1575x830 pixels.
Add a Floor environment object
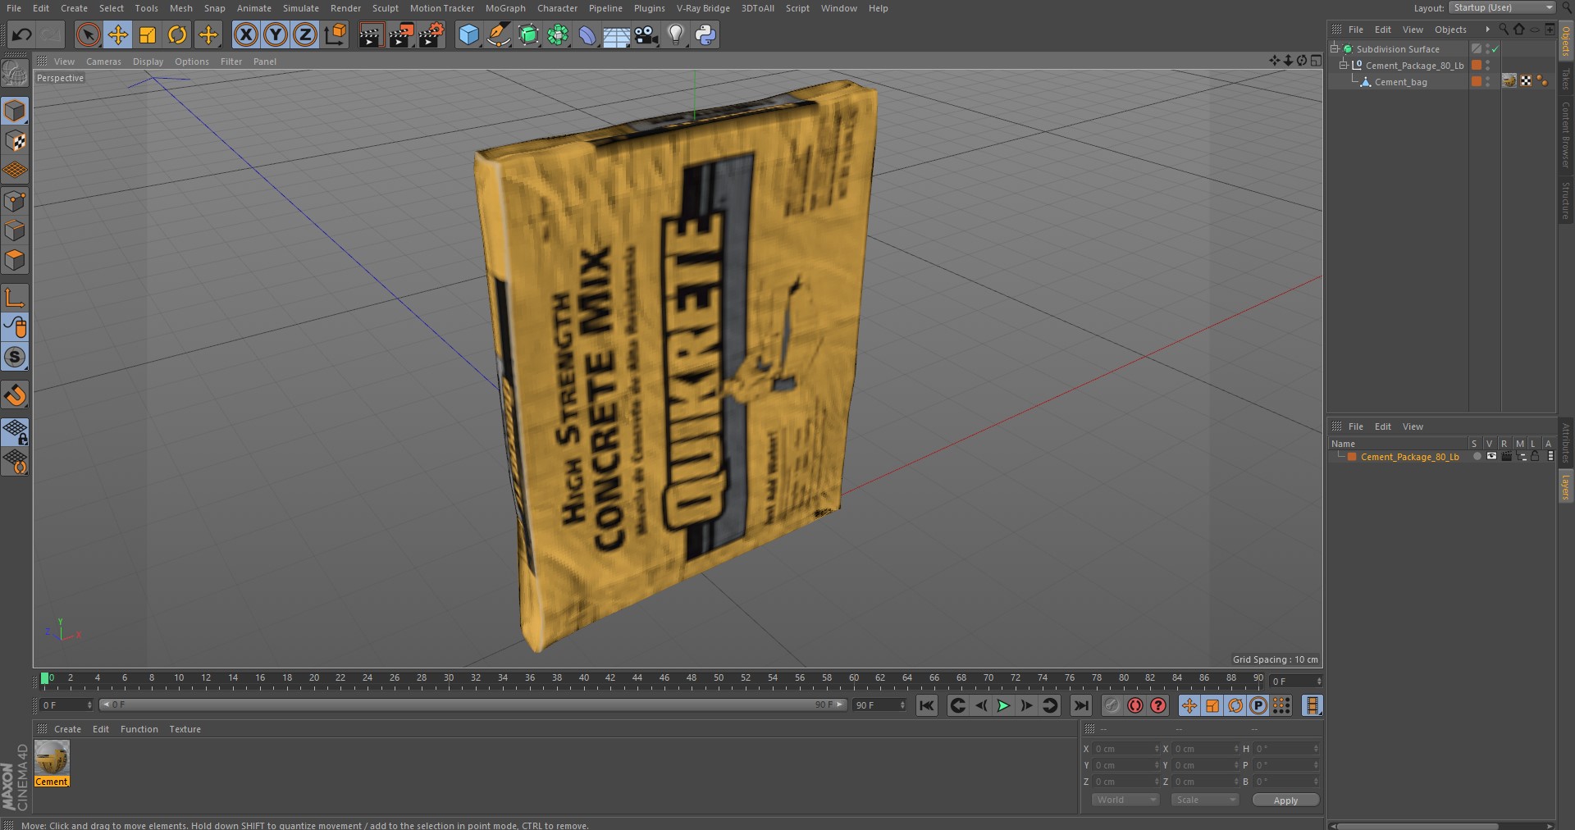(x=617, y=34)
